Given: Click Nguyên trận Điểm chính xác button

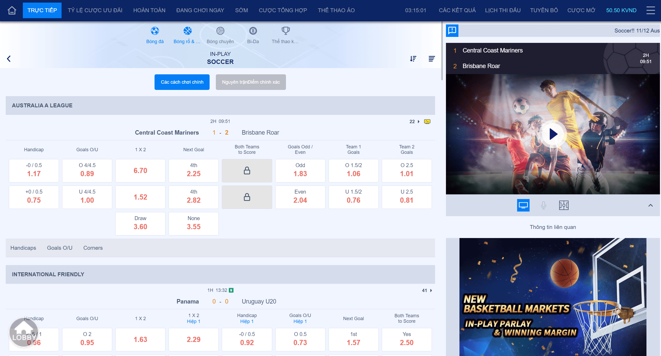Looking at the screenshot, I should [251, 82].
